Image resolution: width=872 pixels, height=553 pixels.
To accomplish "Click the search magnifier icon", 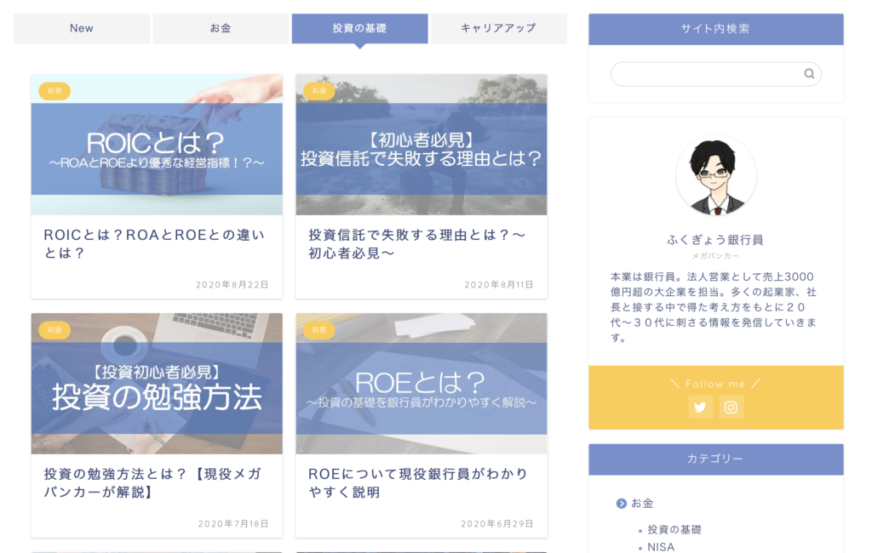I will click(809, 74).
